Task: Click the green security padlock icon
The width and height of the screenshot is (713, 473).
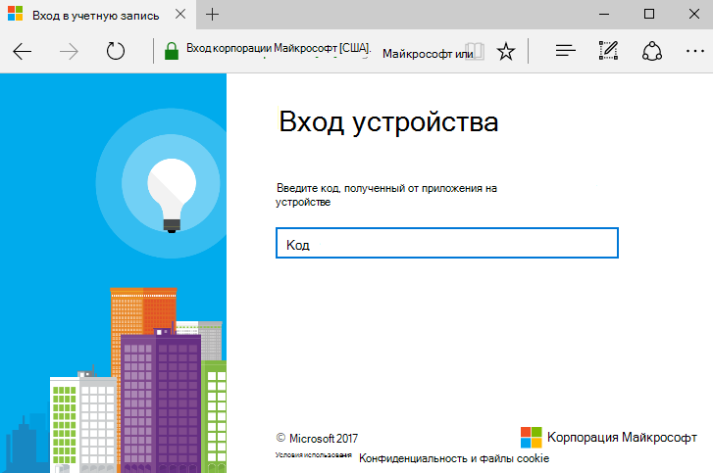Action: point(172,51)
